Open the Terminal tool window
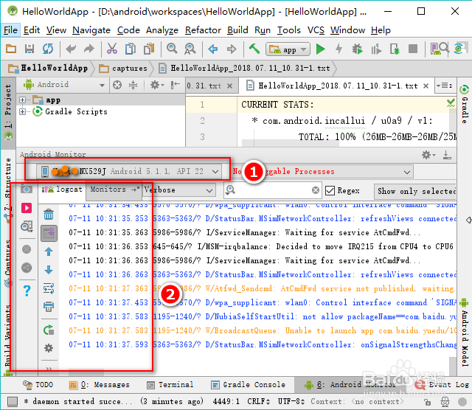The width and height of the screenshot is (472, 410). pos(170,385)
